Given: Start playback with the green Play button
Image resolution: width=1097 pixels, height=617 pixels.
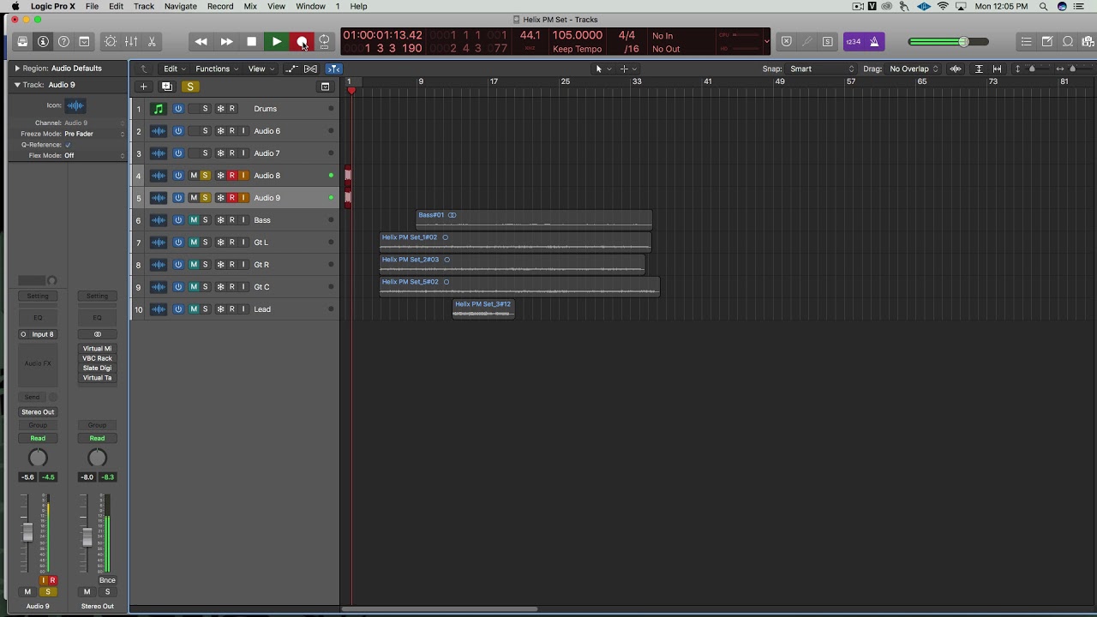Looking at the screenshot, I should pos(276,41).
